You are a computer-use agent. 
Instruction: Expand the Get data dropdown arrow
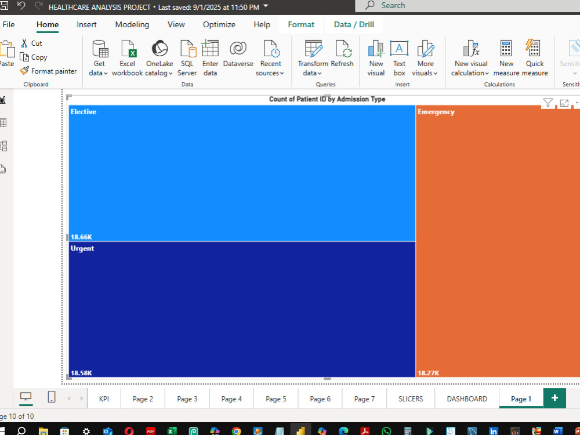[x=106, y=73]
